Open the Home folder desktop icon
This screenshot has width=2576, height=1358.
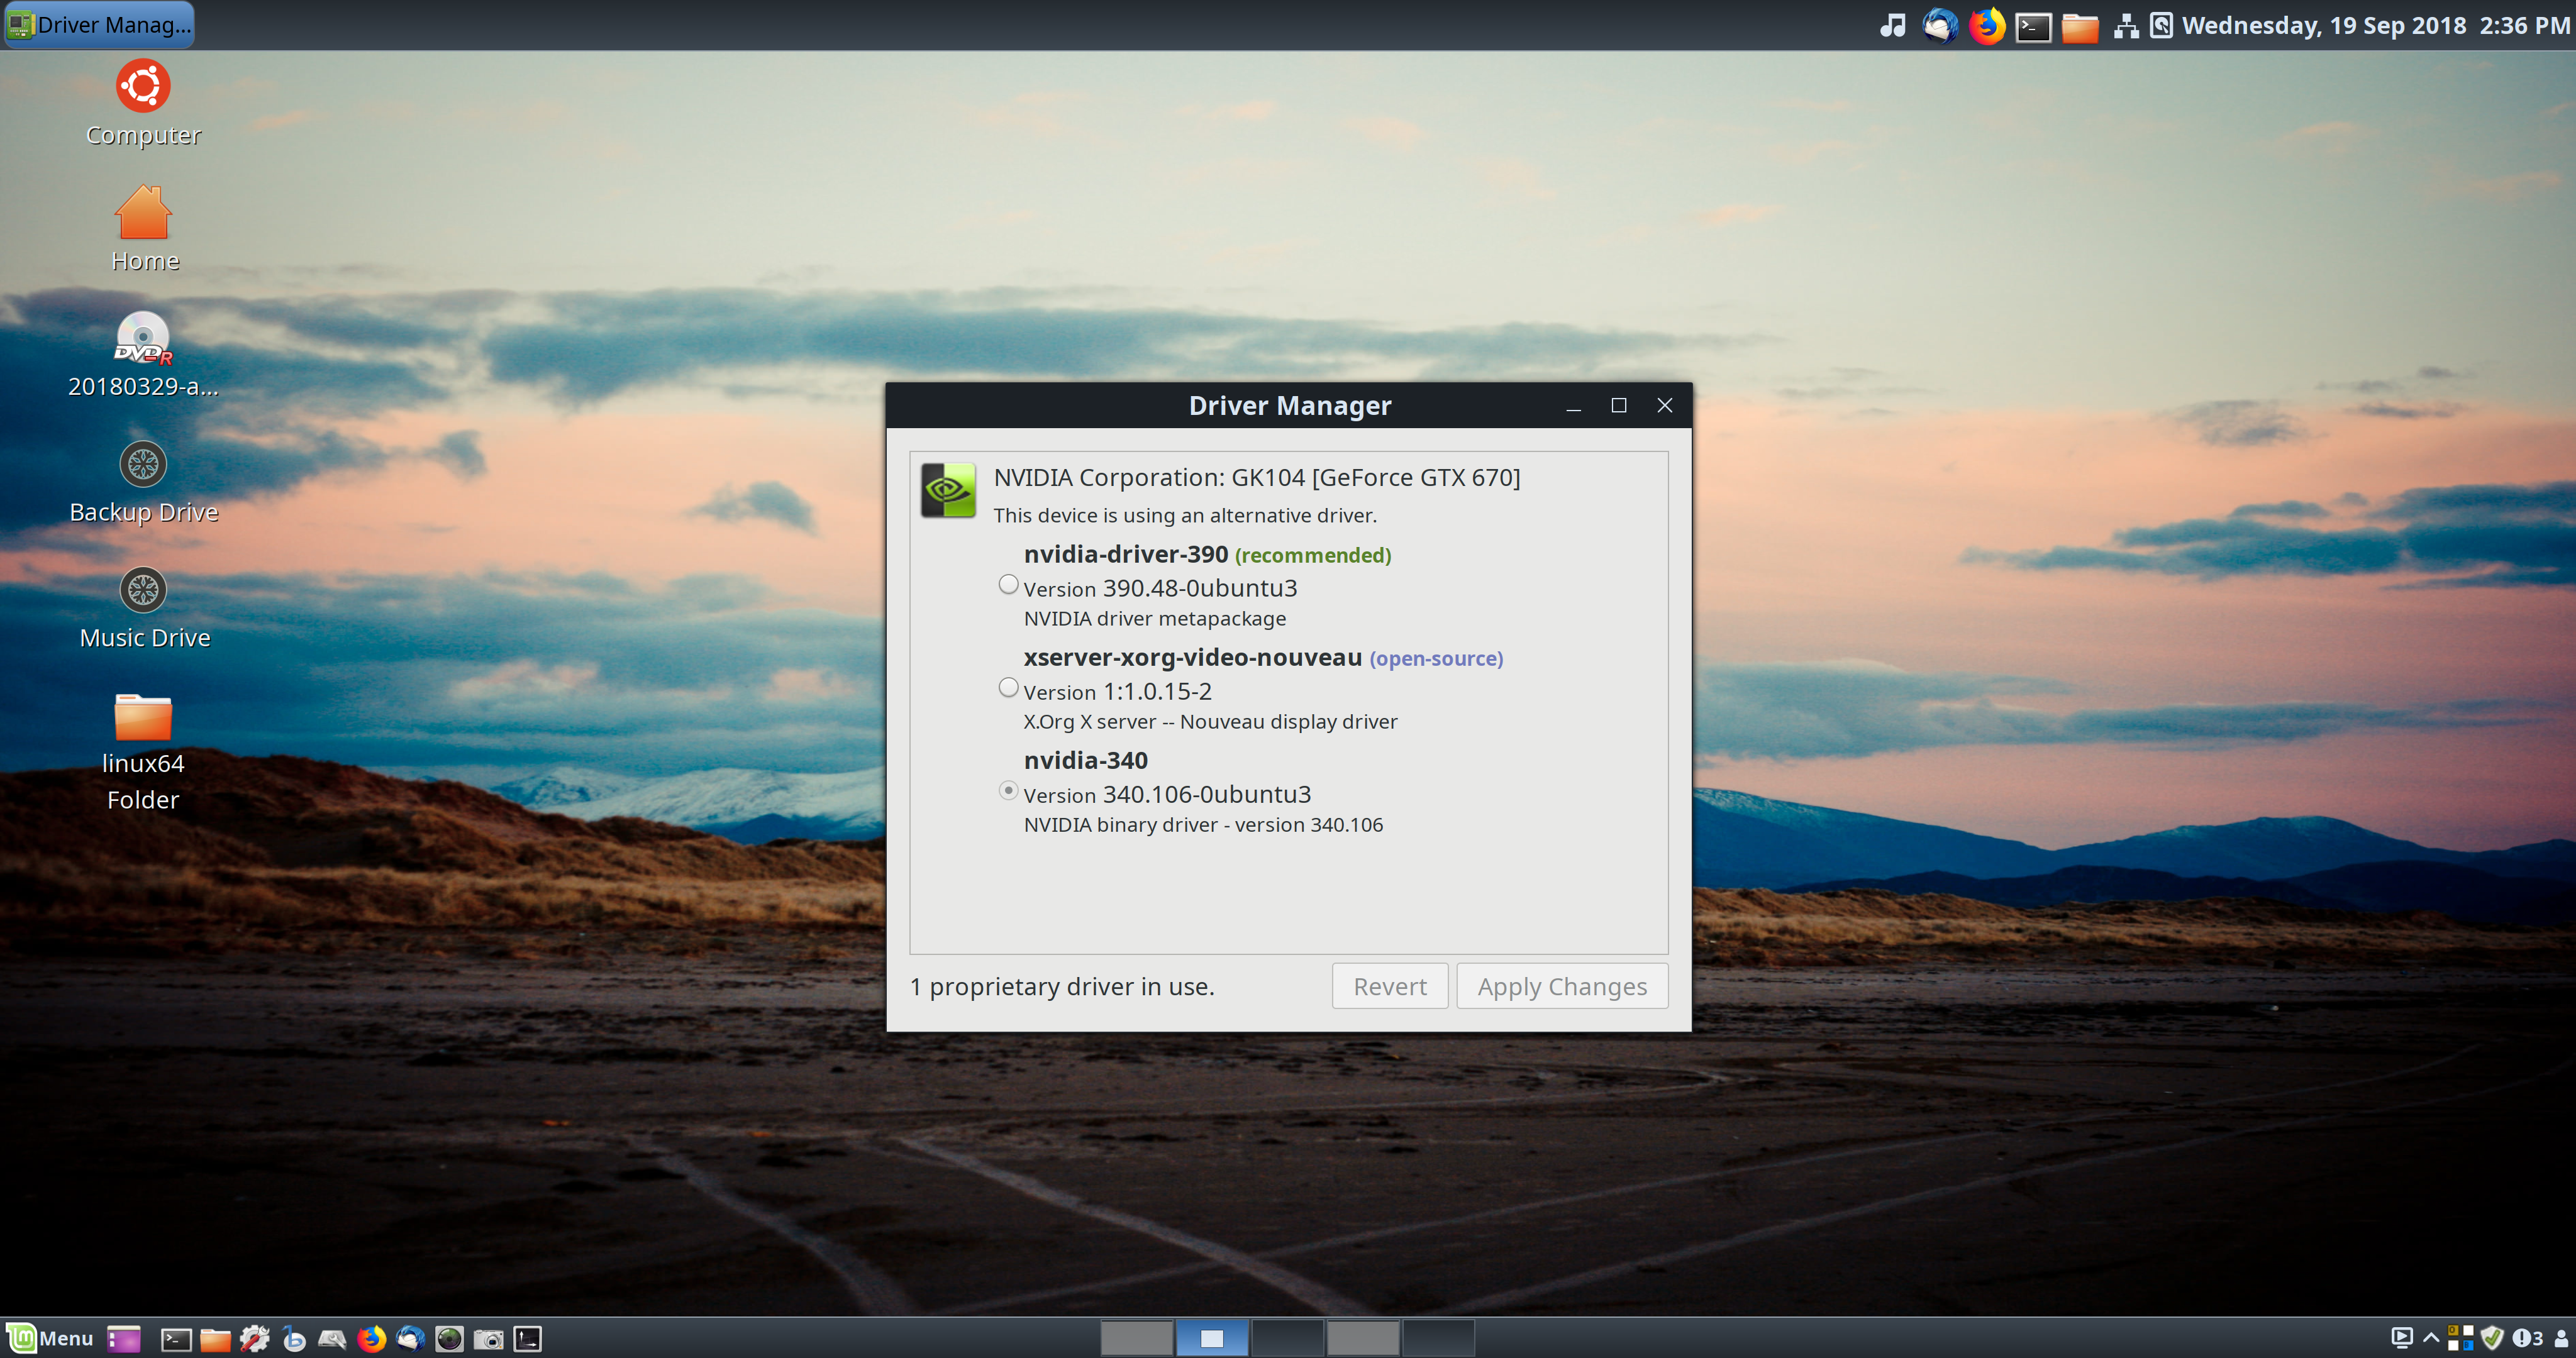pos(143,229)
